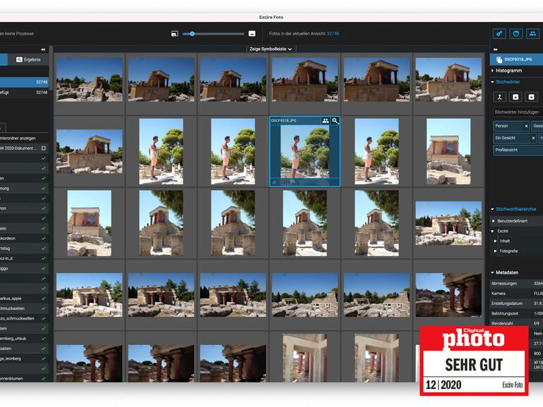This screenshot has height=407, width=543.
Task: Open the face search icon at top right
Action: 516,34
